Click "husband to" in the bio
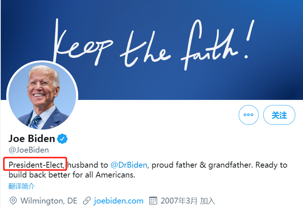 [88, 165]
